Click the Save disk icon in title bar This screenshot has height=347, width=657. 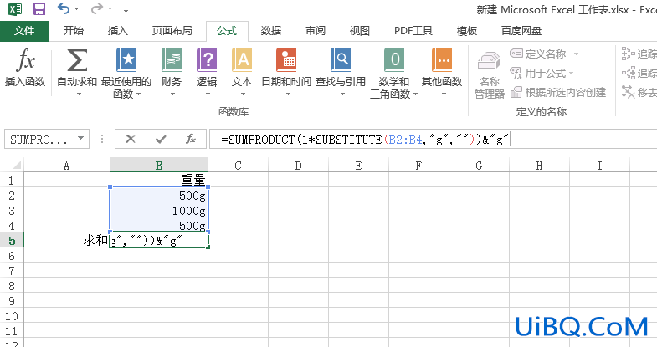39,9
